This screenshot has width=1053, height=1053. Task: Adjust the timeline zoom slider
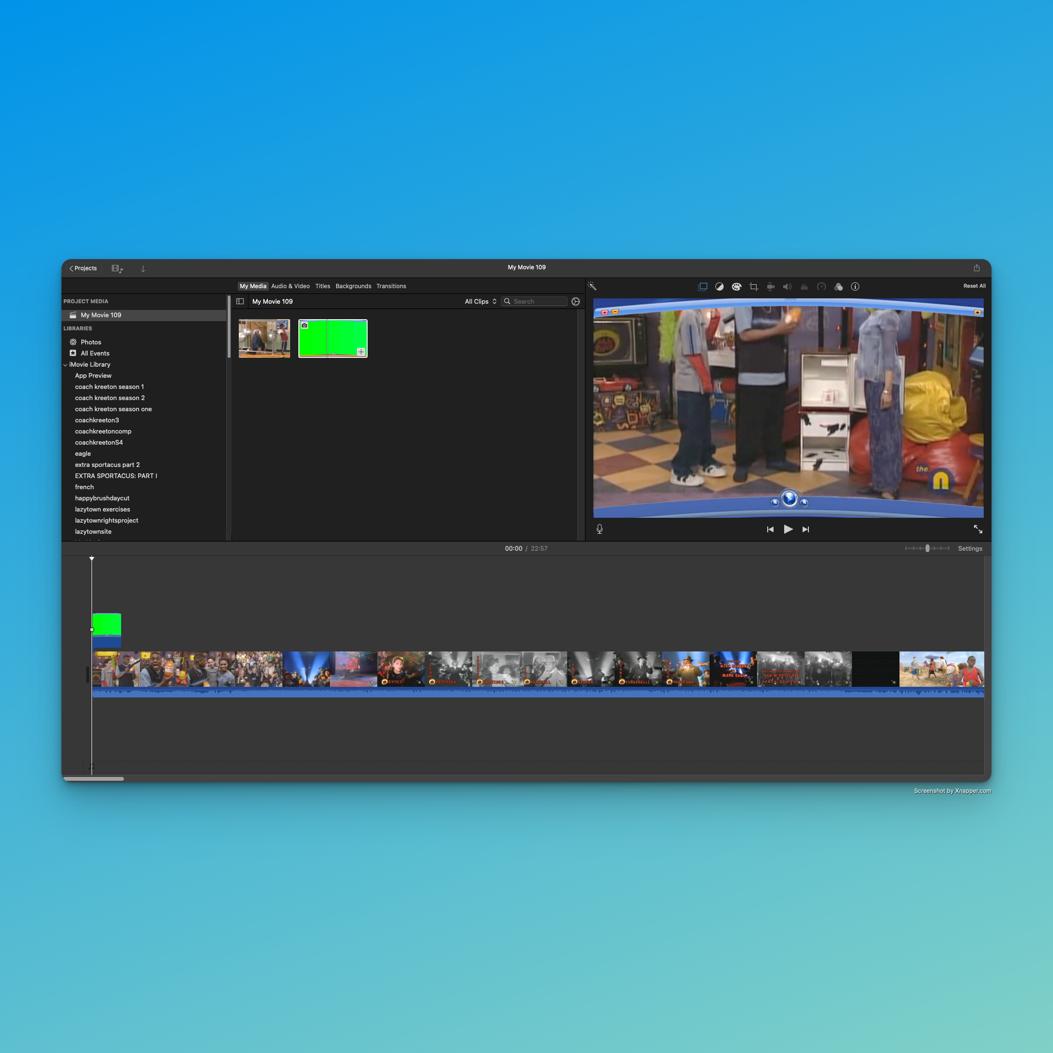coord(927,548)
